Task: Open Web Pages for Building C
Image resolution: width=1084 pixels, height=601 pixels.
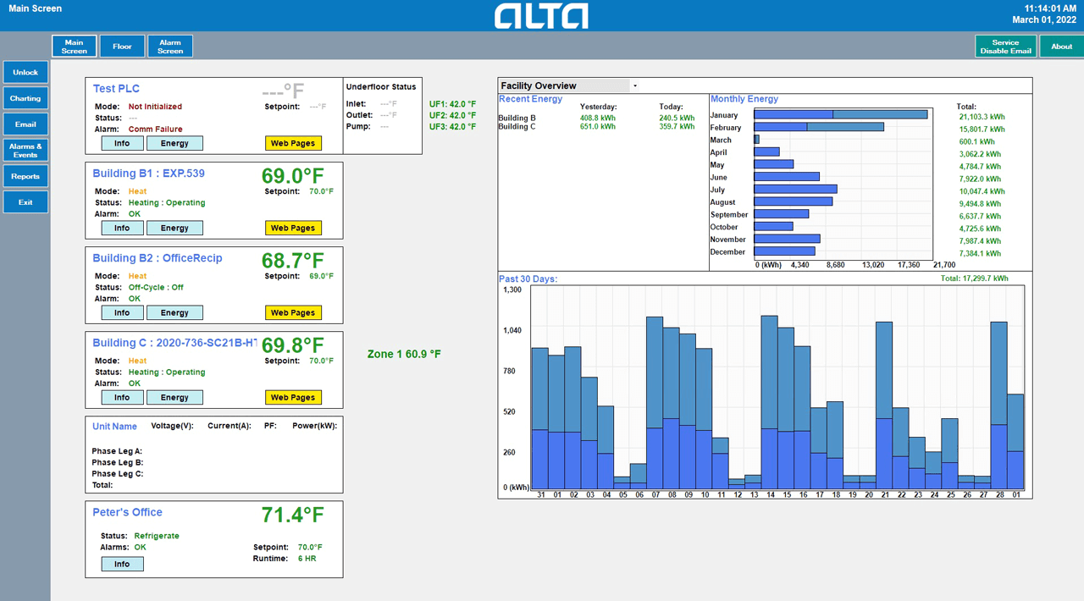Action: pos(293,397)
